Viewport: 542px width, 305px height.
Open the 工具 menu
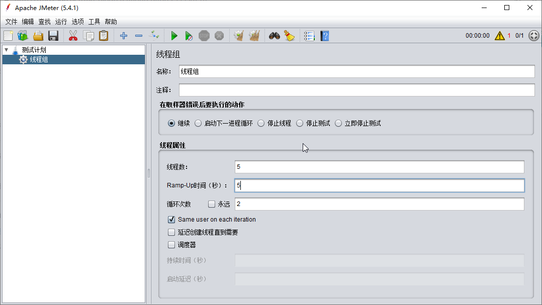click(94, 22)
